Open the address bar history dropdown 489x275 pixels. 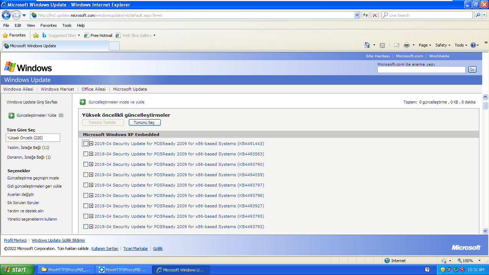357,15
